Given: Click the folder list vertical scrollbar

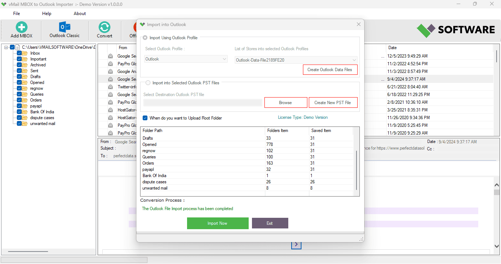Looking at the screenshot, I should tap(356, 169).
